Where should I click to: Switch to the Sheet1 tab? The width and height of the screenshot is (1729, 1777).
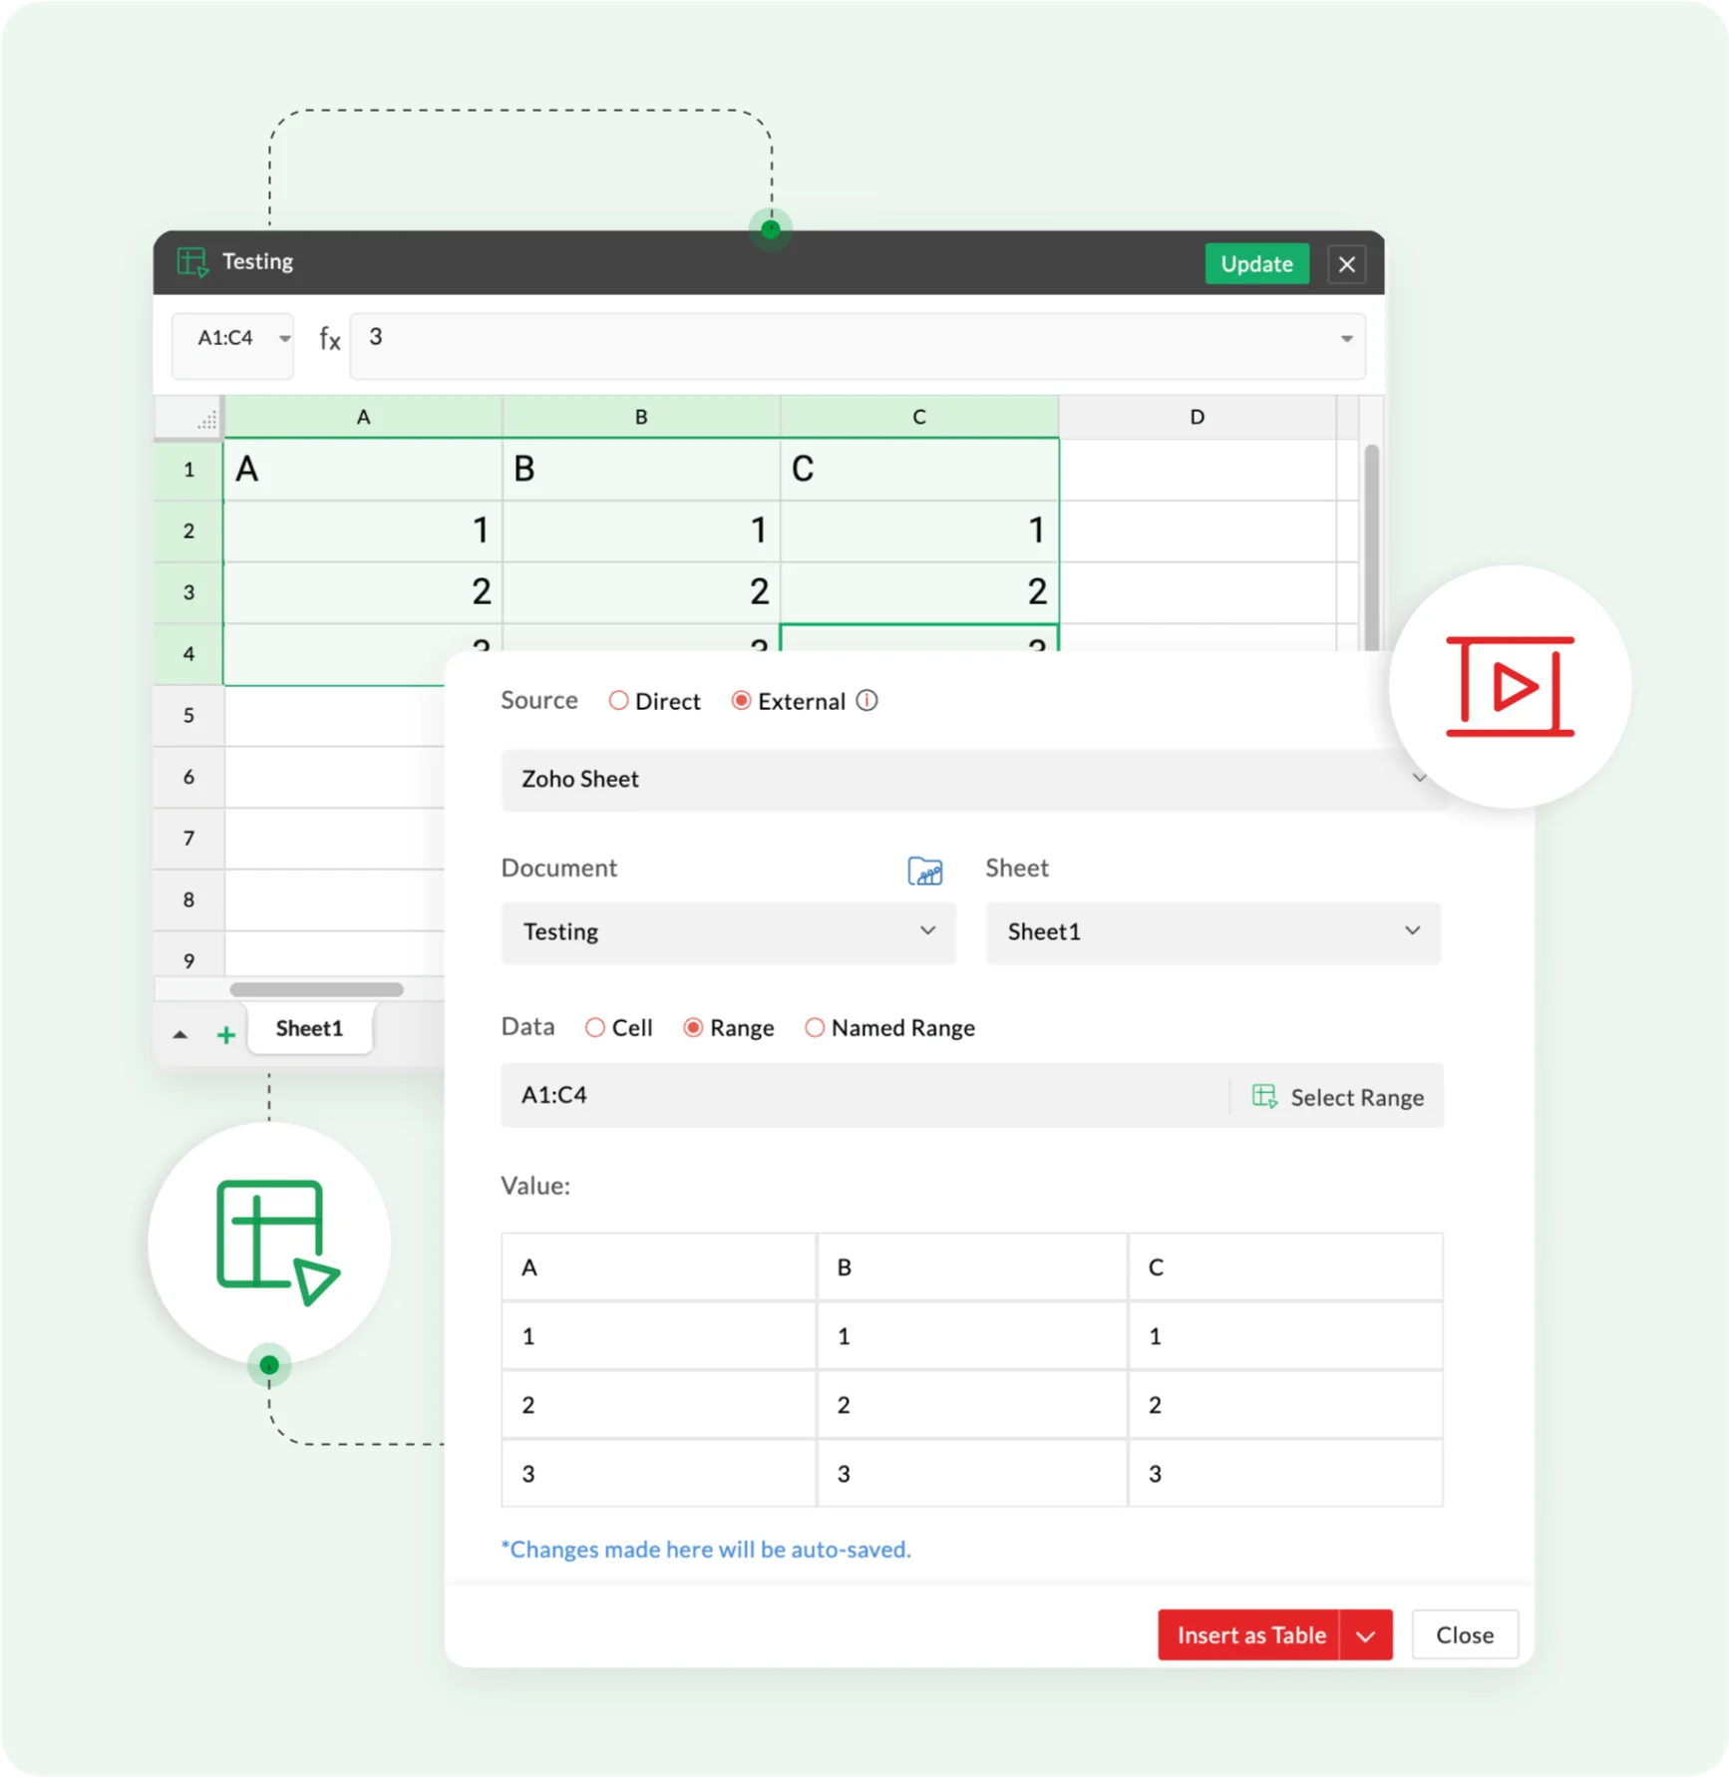309,1029
